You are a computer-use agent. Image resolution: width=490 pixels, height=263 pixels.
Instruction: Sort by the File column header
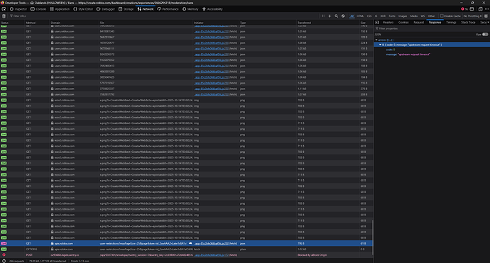click(146, 23)
